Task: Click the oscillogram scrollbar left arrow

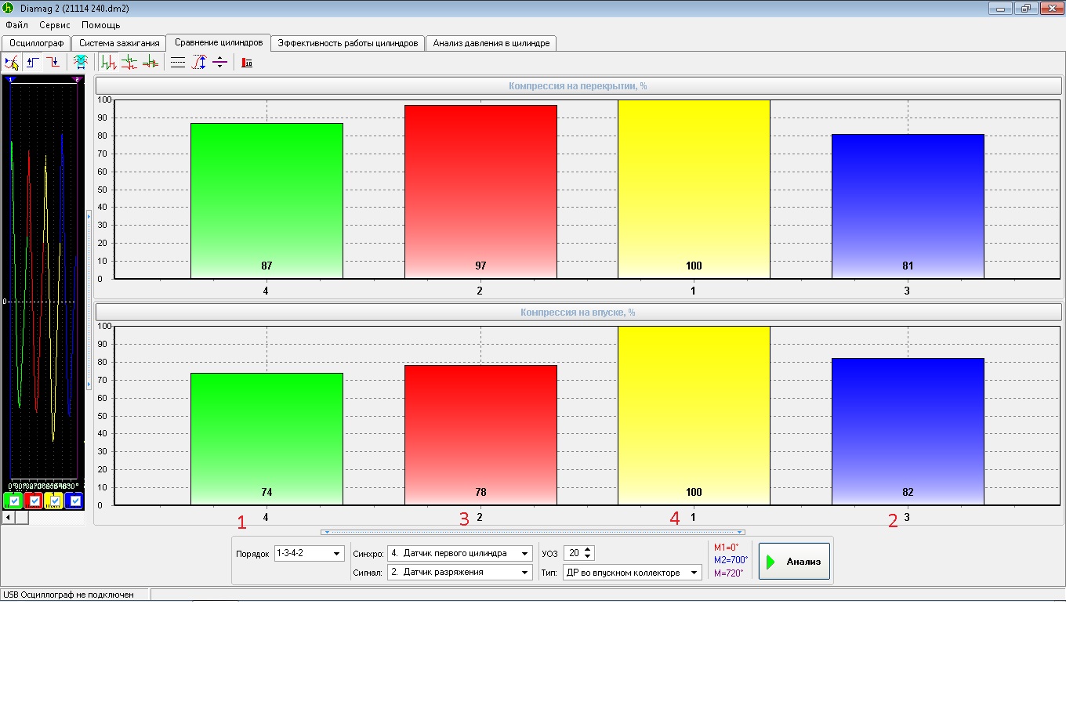Action: pos(9,518)
